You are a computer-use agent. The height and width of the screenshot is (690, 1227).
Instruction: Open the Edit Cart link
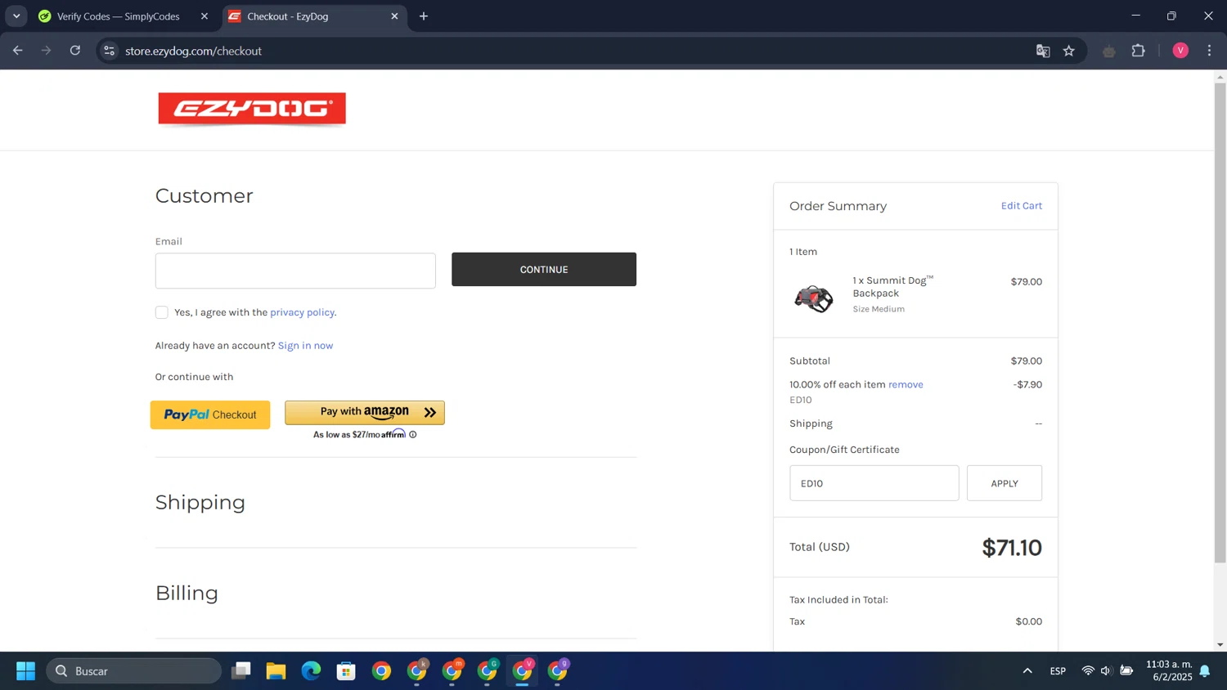[x=1022, y=206]
